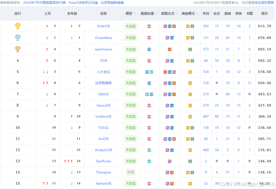Click the orange business model icon in PolarDB row

(188, 26)
